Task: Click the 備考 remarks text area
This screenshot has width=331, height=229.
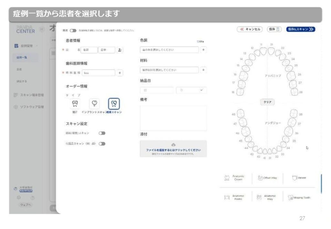Action: 173,118
